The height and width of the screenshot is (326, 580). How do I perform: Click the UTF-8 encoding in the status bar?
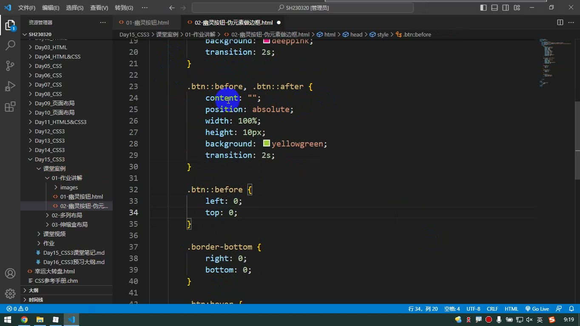473,309
